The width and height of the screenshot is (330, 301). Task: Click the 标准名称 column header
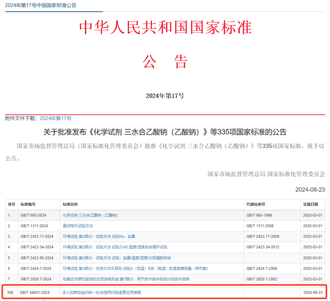click(x=70, y=204)
